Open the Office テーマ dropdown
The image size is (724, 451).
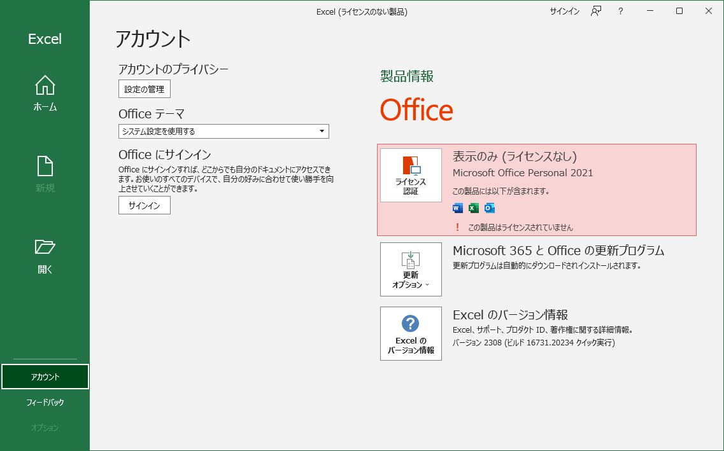[x=223, y=131]
